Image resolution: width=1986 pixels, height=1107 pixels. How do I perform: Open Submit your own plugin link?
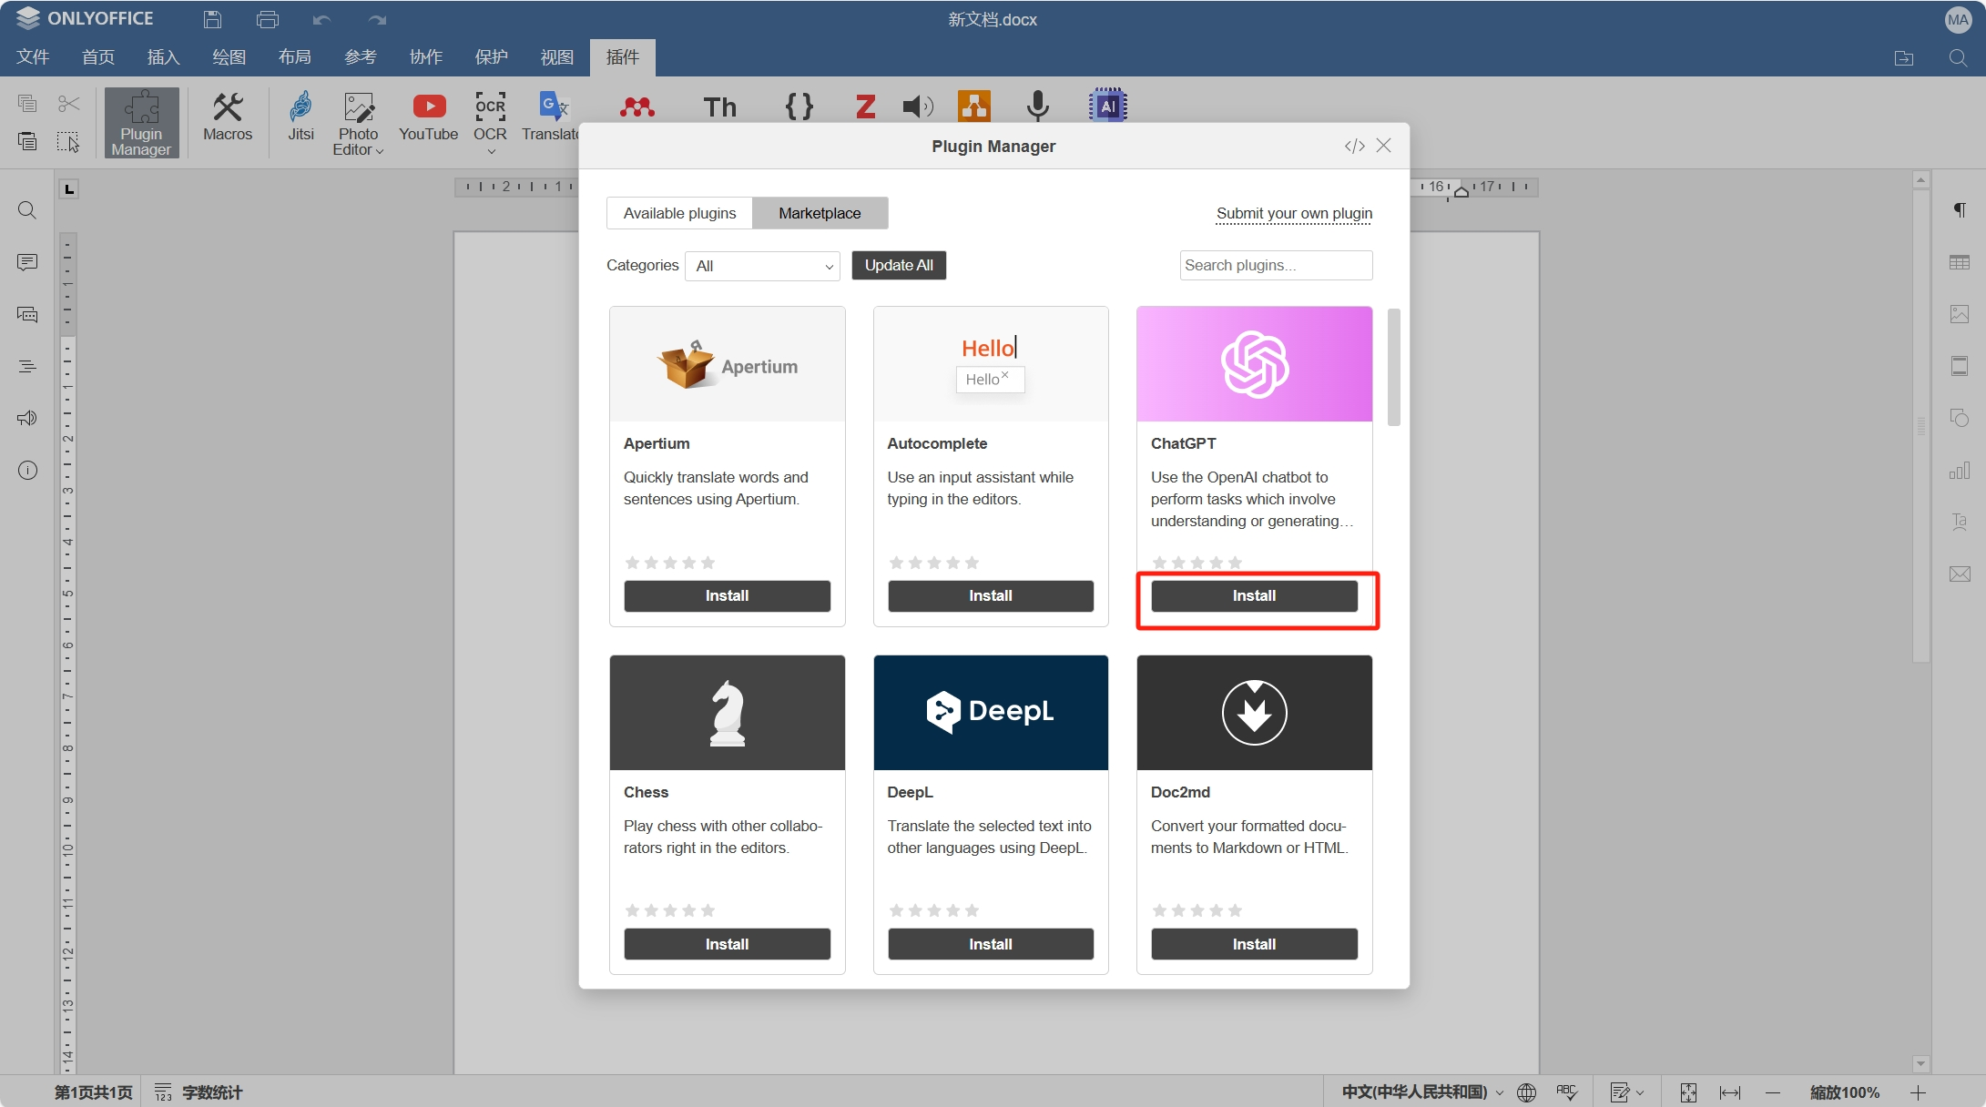1294,213
